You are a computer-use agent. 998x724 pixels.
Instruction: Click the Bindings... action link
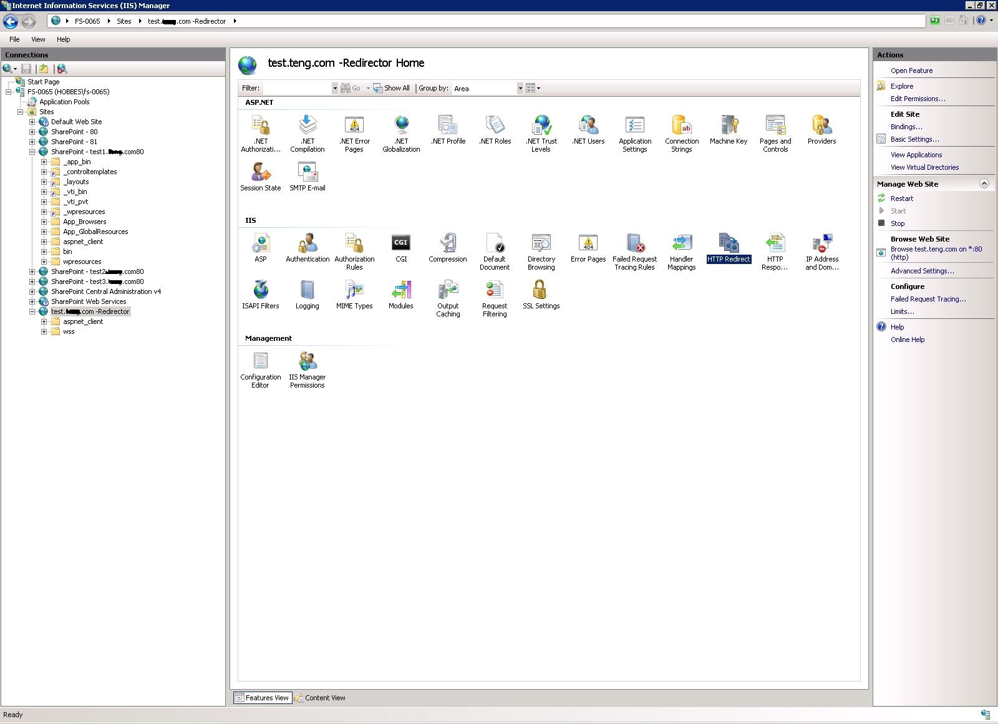click(x=906, y=127)
